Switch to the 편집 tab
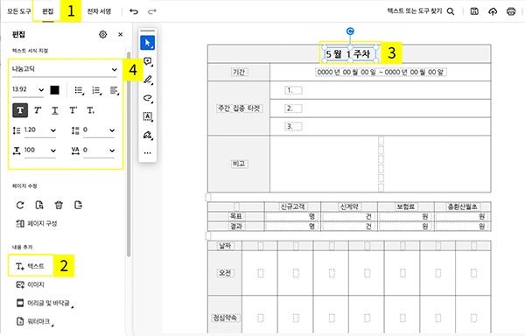The height and width of the screenshot is (336, 525). click(x=48, y=11)
